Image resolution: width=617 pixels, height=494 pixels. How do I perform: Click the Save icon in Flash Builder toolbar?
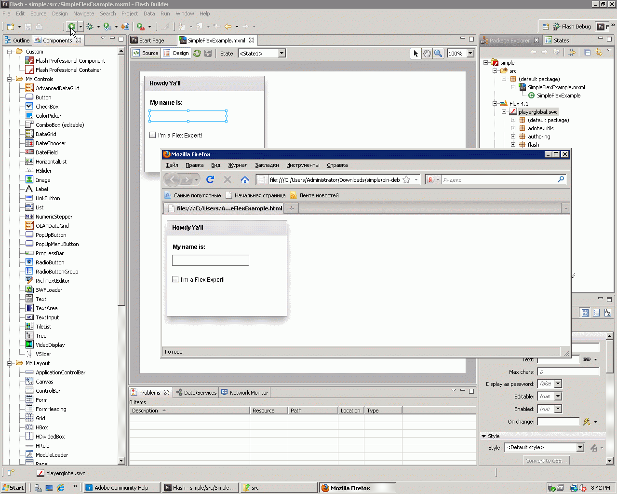pyautogui.click(x=28, y=27)
